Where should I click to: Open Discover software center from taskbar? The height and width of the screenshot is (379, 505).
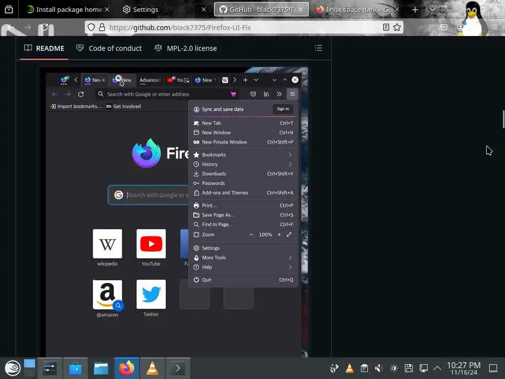pos(75,368)
